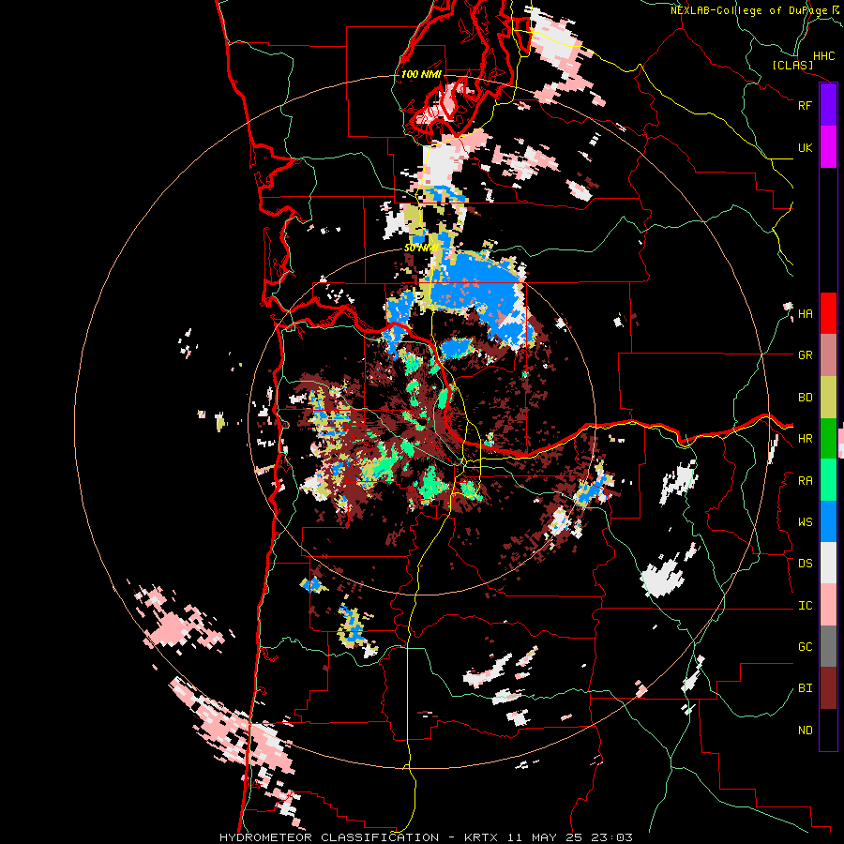This screenshot has width=844, height=844.
Task: Click the HR legend label
Action: coord(805,439)
